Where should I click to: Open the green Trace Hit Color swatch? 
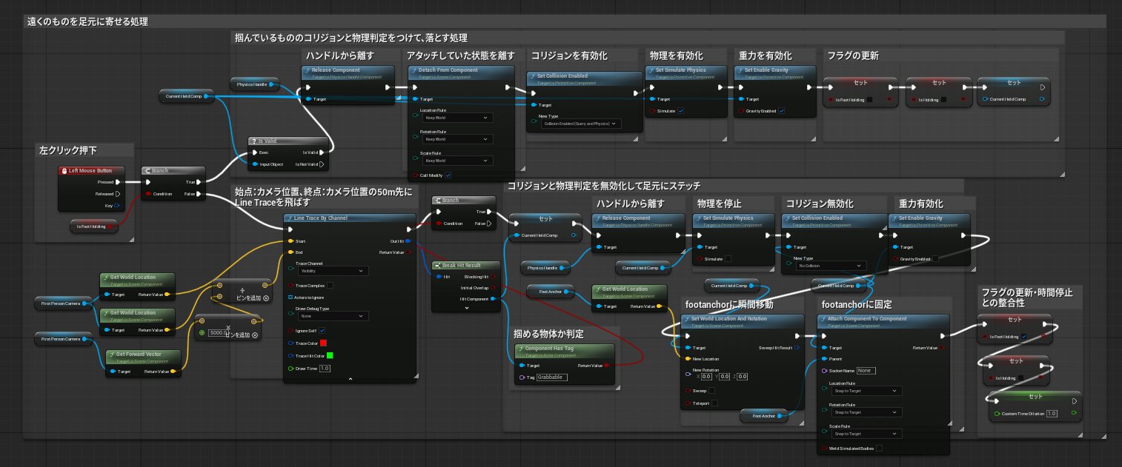point(330,356)
